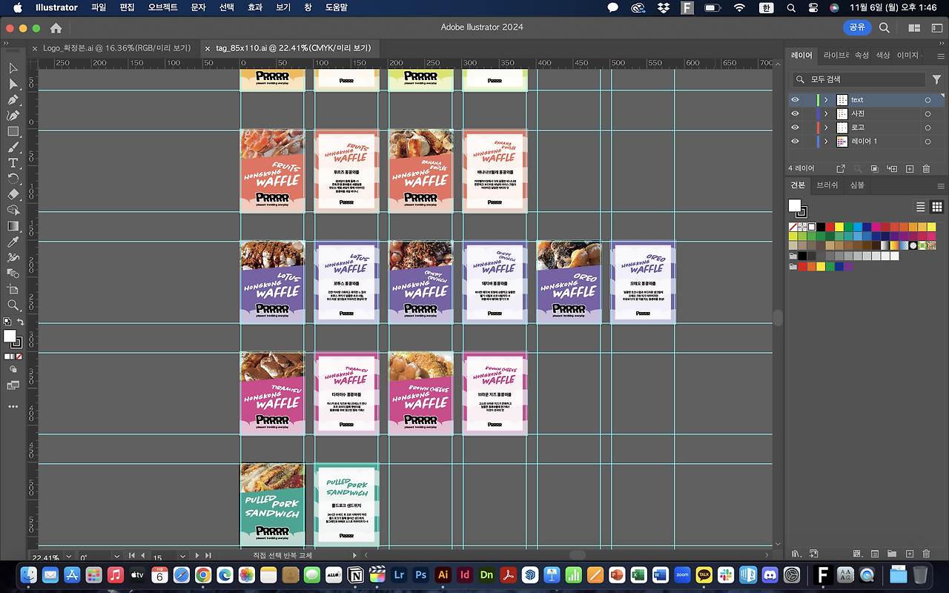This screenshot has height=593, width=949.
Task: Select the Pen tool
Action: point(13,100)
